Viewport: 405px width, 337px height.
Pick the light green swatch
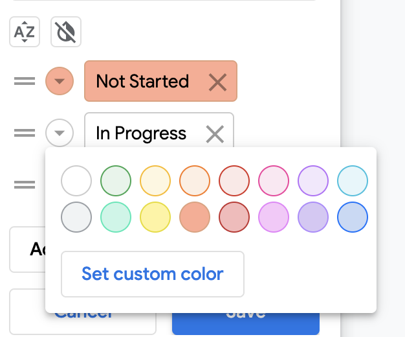coord(116,180)
